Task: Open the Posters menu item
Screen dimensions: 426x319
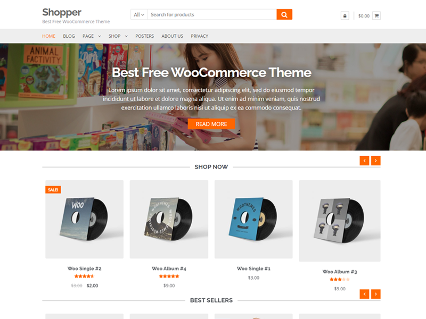Action: (144, 36)
